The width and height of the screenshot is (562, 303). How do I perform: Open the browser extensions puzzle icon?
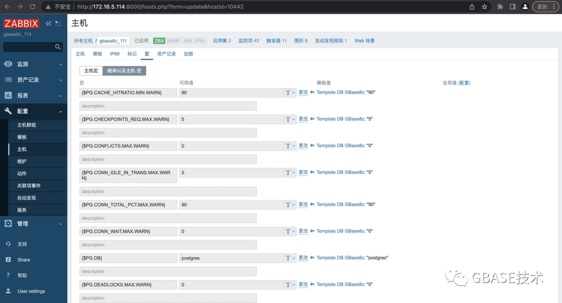(x=500, y=7)
